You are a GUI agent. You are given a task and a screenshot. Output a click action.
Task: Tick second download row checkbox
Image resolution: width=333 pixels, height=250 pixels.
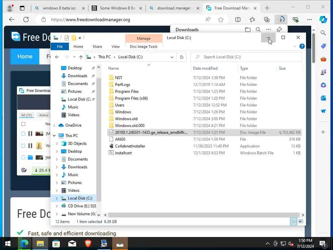click(x=23, y=146)
